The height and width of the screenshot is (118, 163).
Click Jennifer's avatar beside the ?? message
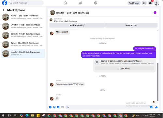point(52,99)
